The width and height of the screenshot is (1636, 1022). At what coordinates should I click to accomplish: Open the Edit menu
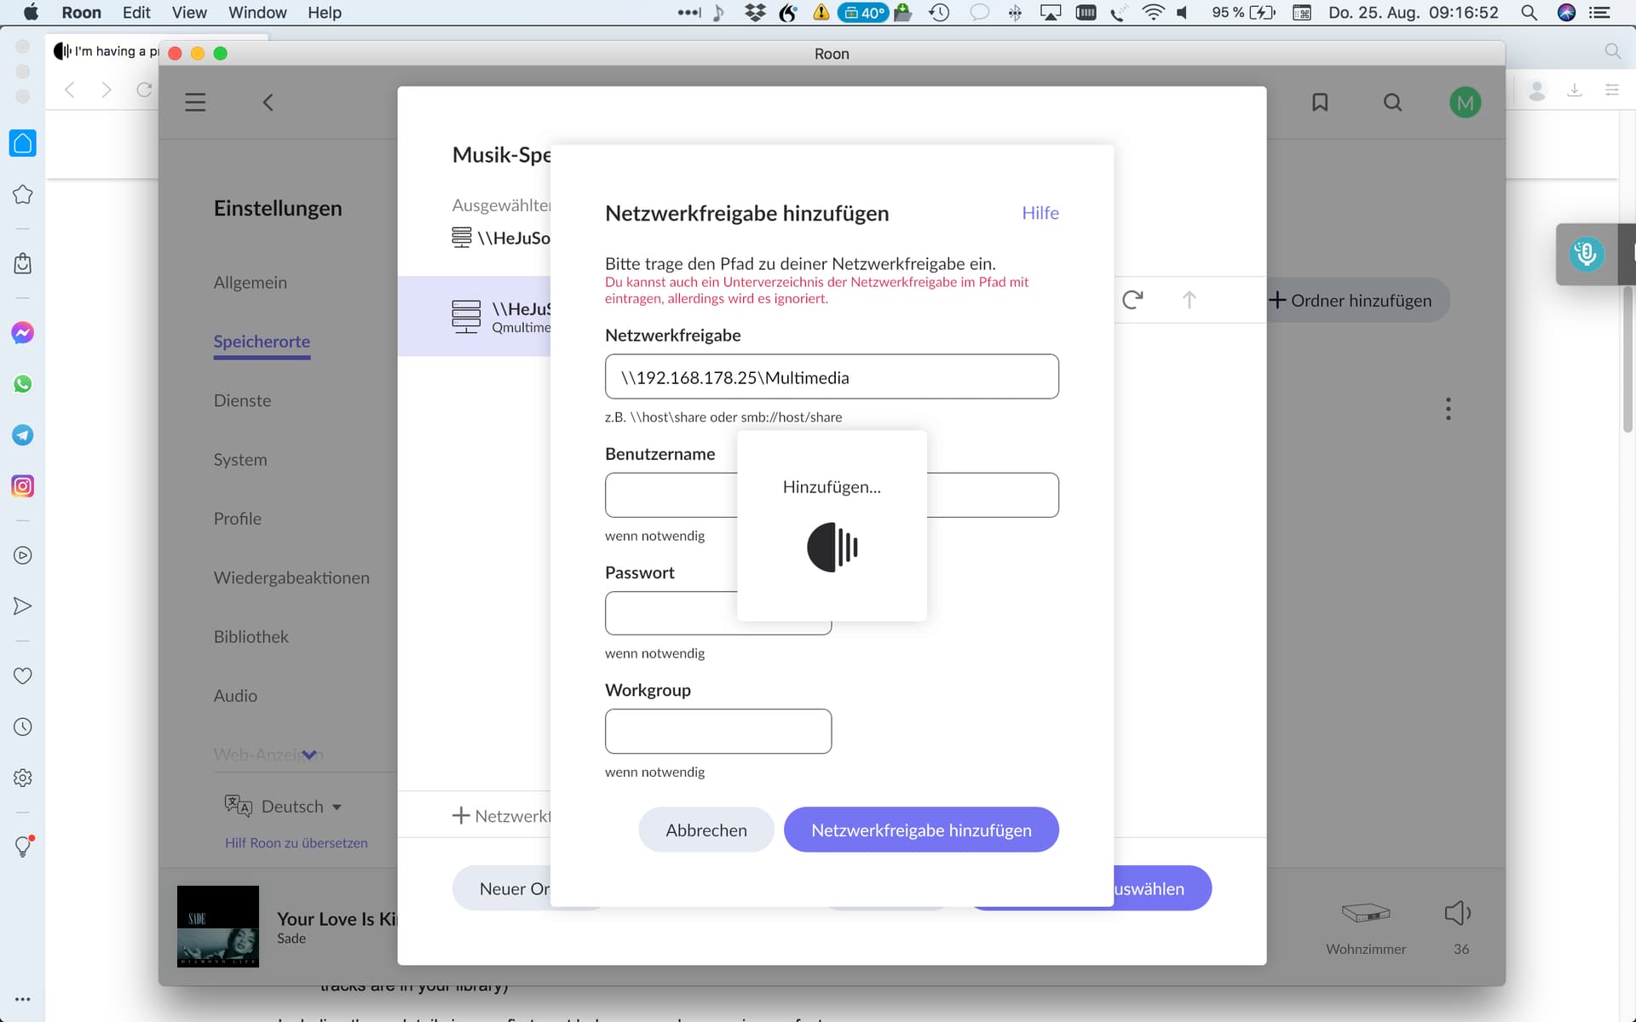(136, 13)
